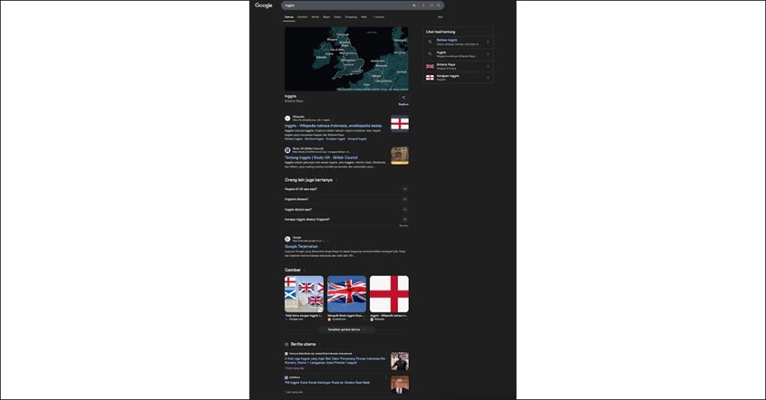Open Inggris Wikipedia bahasa Indonesia result
The height and width of the screenshot is (400, 766).
click(x=334, y=126)
